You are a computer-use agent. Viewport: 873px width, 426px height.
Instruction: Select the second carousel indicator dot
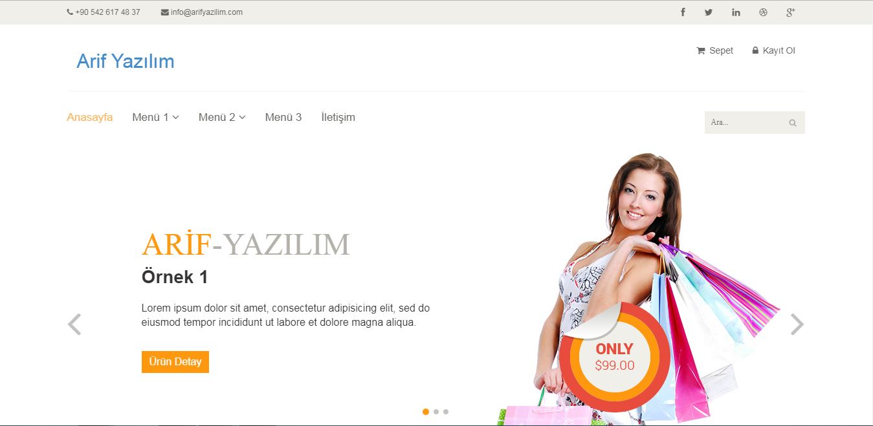tap(436, 412)
